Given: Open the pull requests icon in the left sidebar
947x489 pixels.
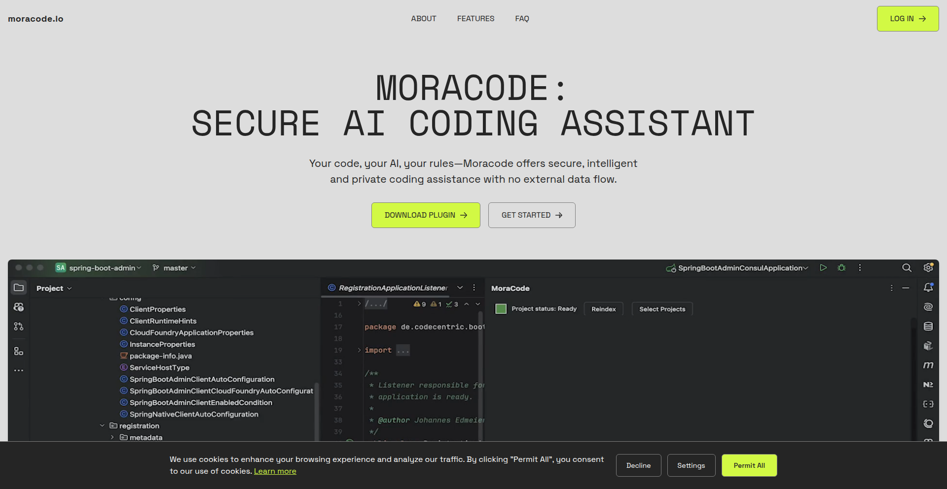Looking at the screenshot, I should click(x=19, y=326).
